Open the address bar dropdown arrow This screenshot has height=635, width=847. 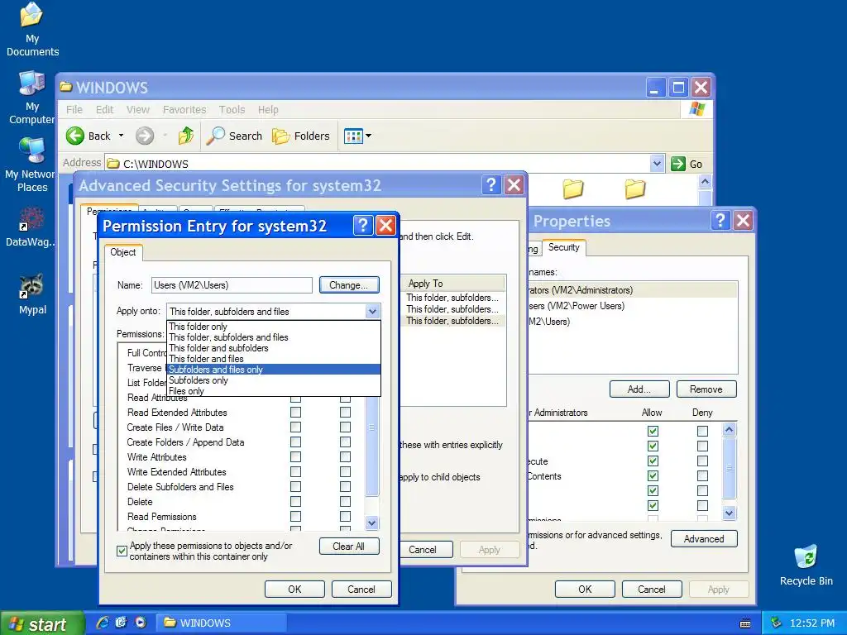click(656, 164)
